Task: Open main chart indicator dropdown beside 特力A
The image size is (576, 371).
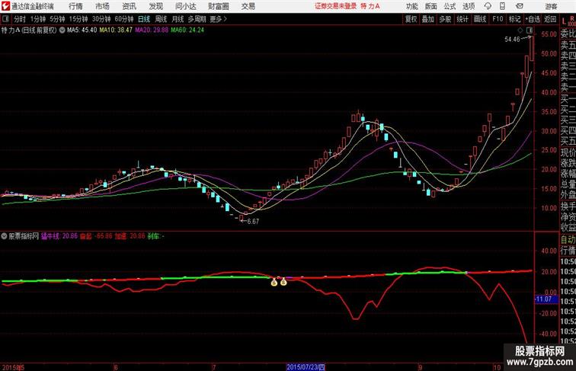Action: click(x=62, y=30)
